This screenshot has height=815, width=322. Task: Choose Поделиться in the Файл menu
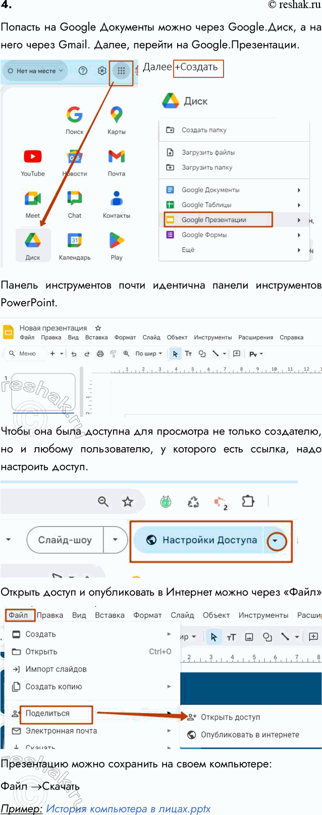tap(48, 713)
